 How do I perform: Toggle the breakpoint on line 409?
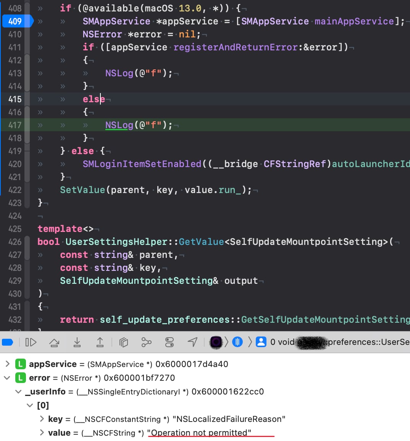pyautogui.click(x=15, y=21)
